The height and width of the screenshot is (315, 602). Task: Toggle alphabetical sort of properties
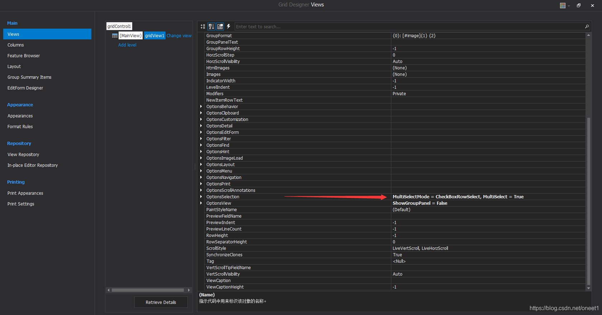tap(211, 26)
